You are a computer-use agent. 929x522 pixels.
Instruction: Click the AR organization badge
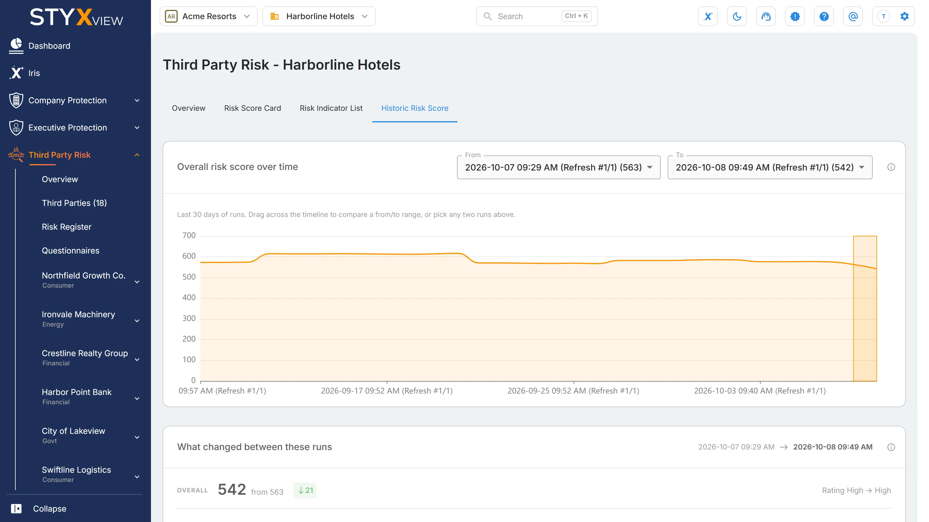pos(171,16)
